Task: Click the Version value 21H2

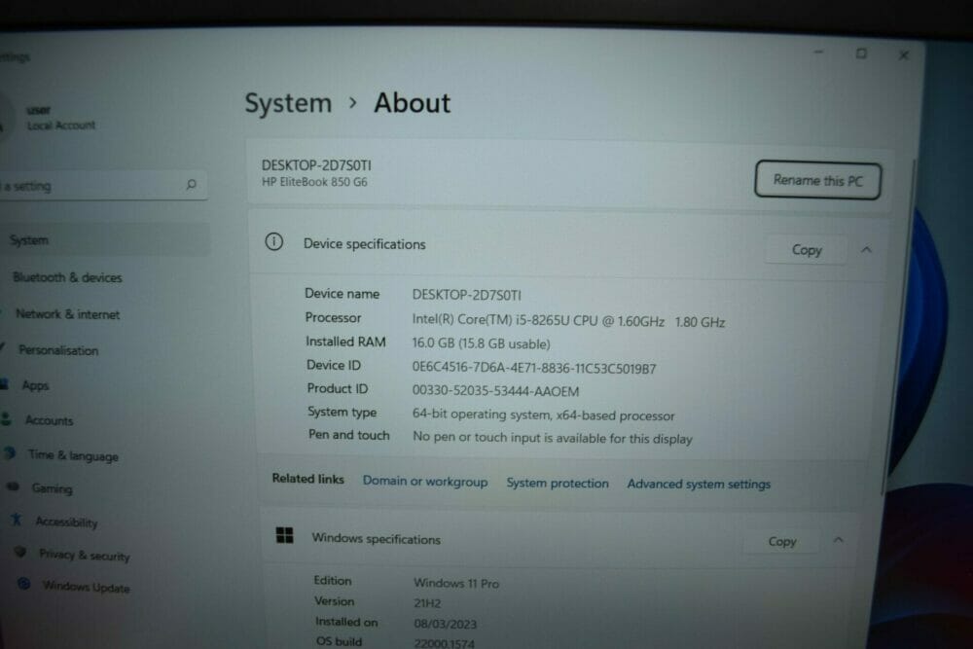Action: click(427, 603)
